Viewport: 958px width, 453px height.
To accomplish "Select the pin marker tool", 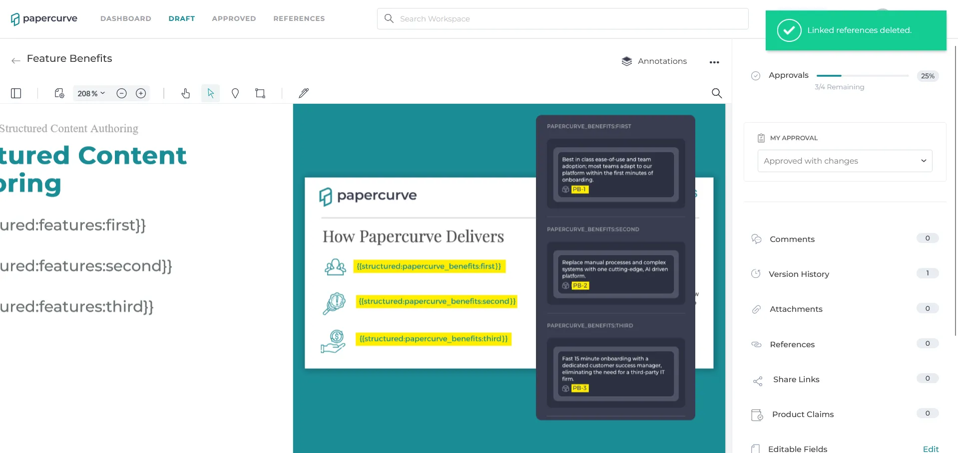I will [x=235, y=93].
